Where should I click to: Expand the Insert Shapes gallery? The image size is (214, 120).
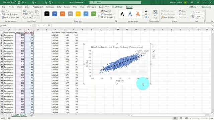[x=32, y=17]
